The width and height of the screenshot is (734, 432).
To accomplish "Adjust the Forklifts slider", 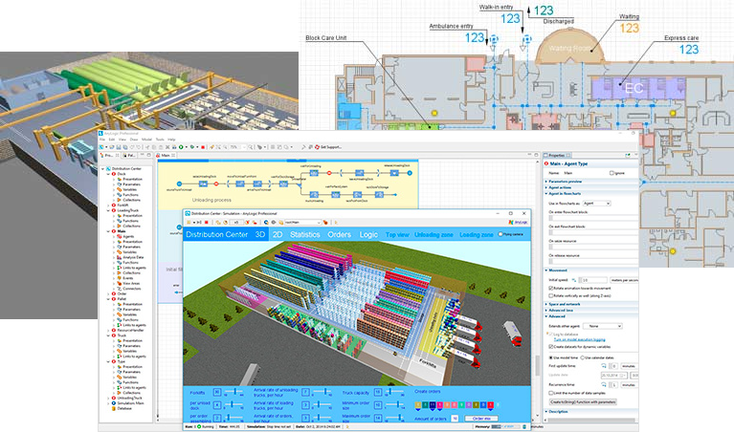I will coord(234,392).
